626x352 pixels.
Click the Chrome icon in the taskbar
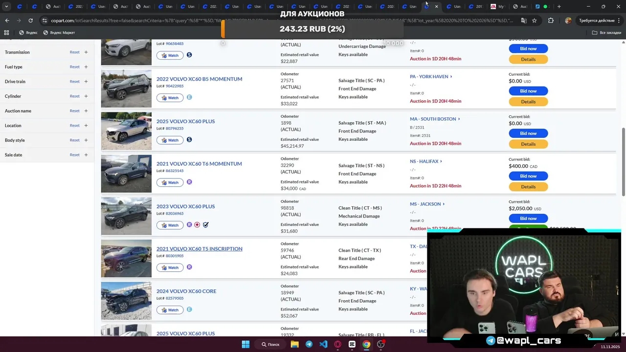pos(366,344)
